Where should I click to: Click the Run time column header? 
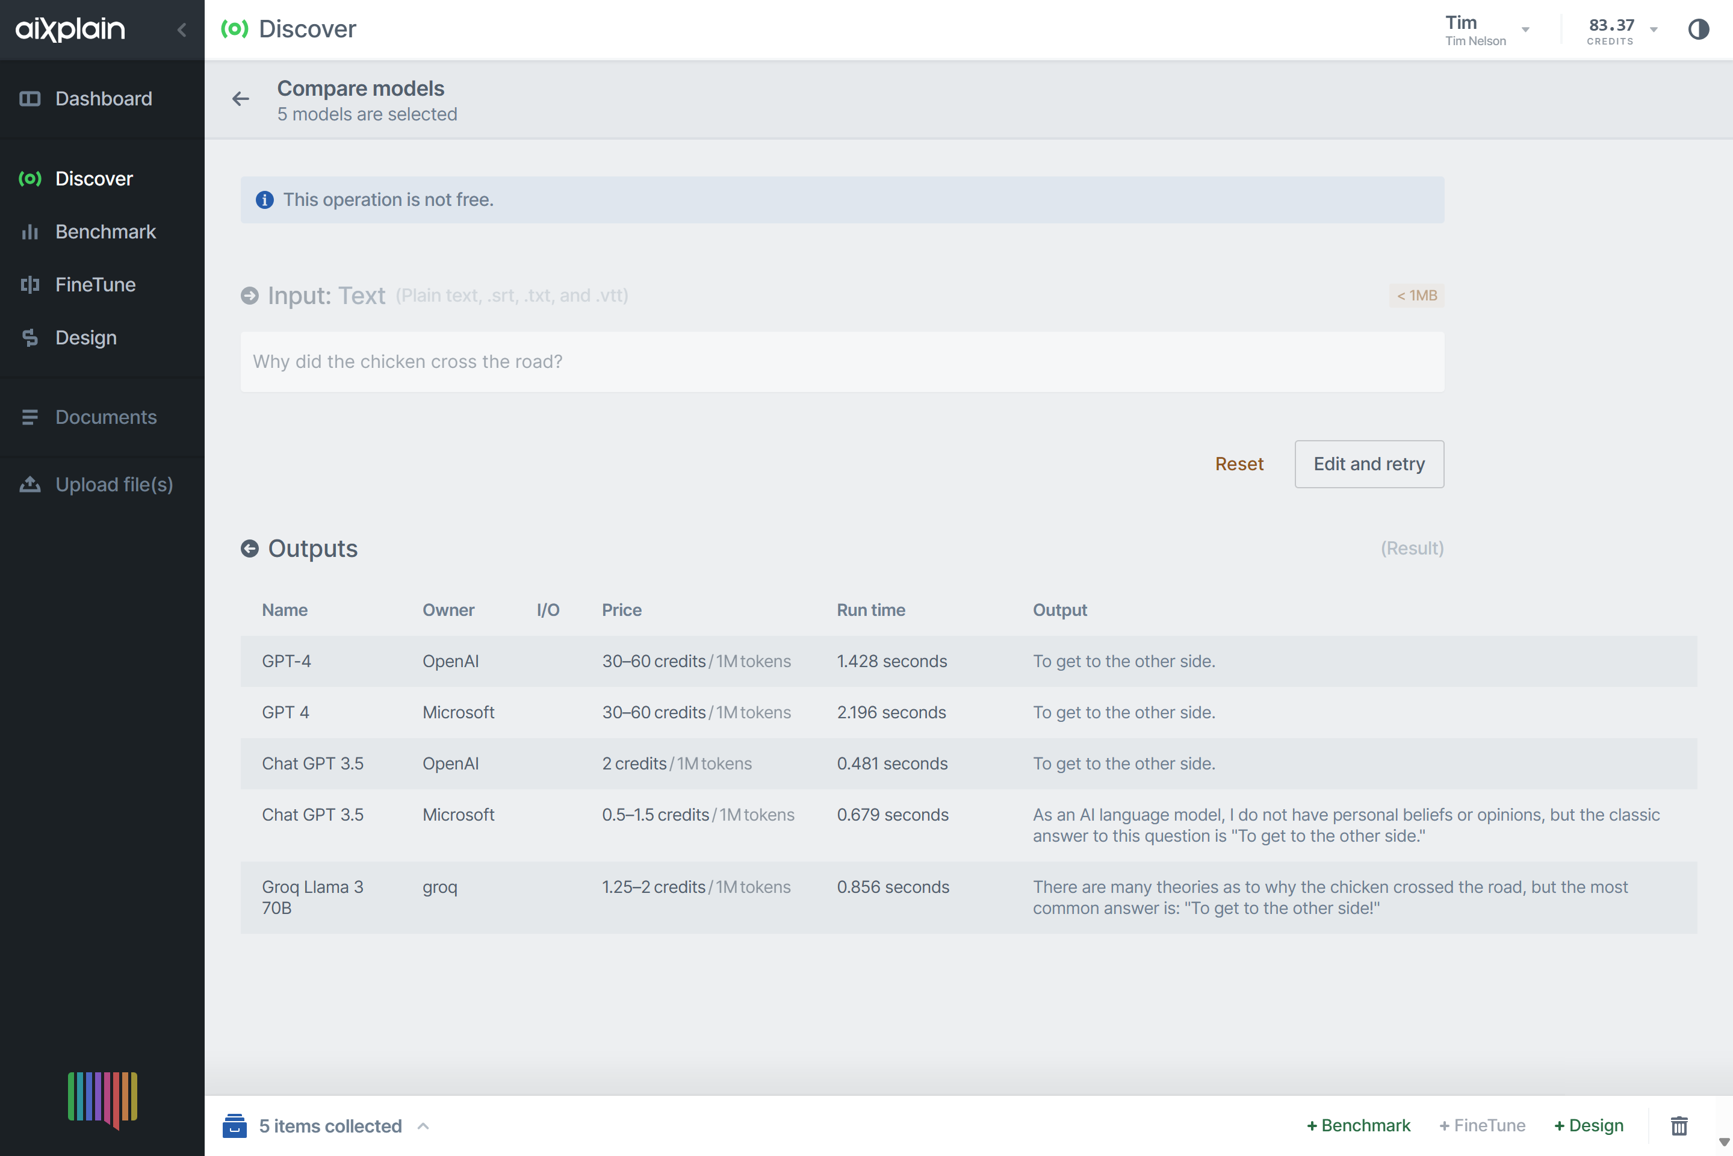tap(870, 610)
